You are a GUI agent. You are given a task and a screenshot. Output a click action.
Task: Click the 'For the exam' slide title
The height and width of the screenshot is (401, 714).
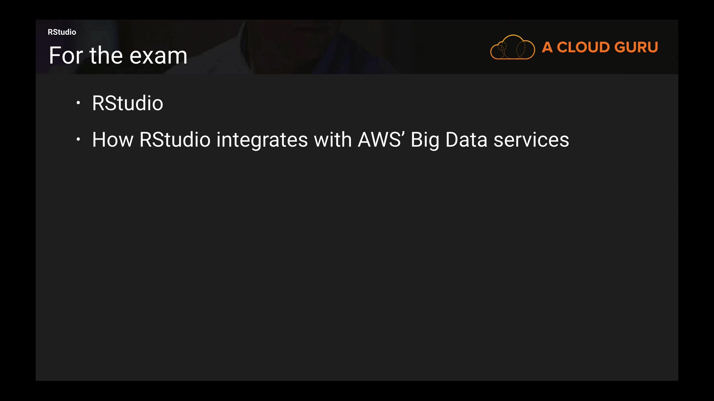click(x=118, y=56)
